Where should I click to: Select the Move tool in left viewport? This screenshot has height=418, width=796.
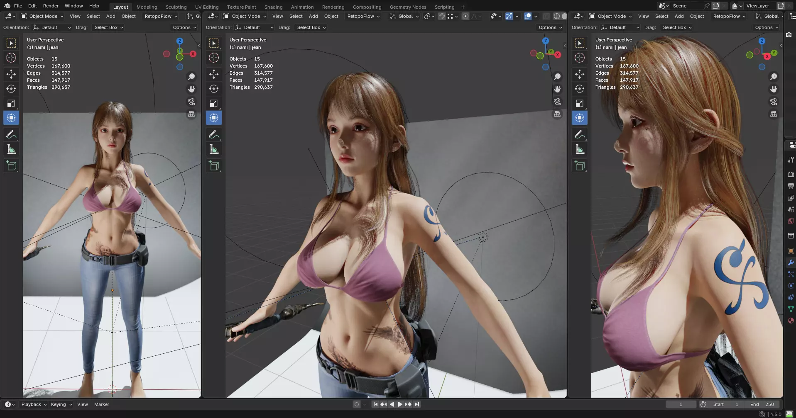pyautogui.click(x=11, y=75)
